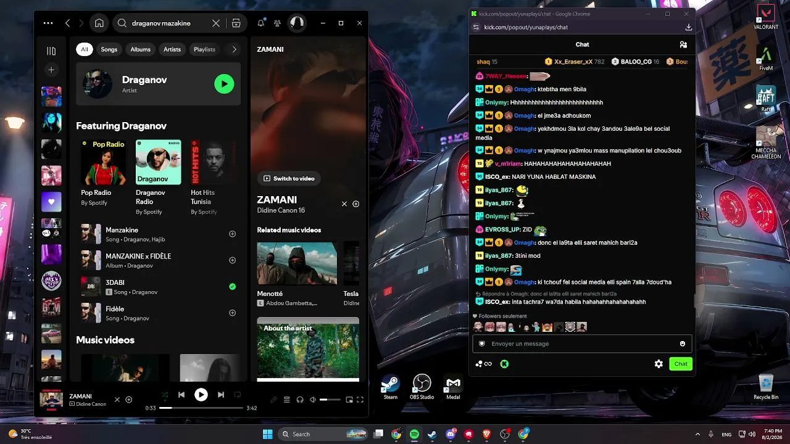Open Connect to a device headphones icon
Image resolution: width=790 pixels, height=444 pixels.
coord(300,400)
